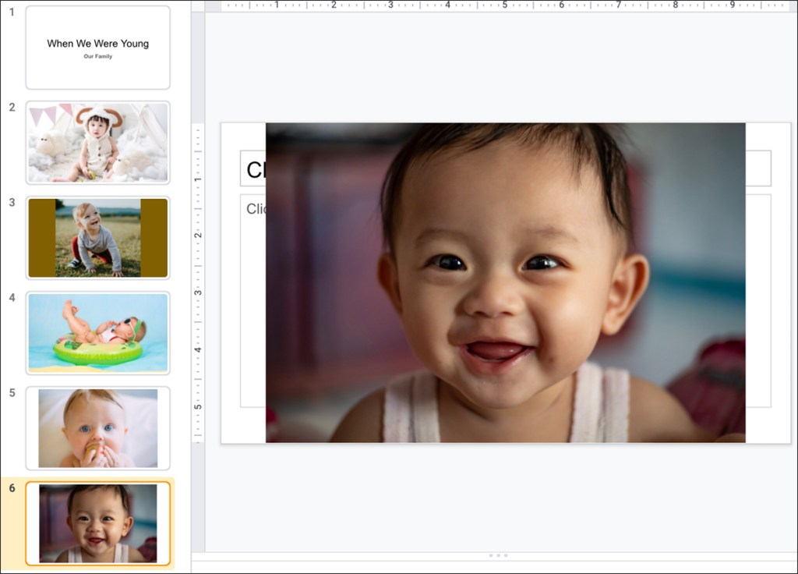
Task: Click the highlighted slide 6 thumbnail
Action: pos(97,523)
